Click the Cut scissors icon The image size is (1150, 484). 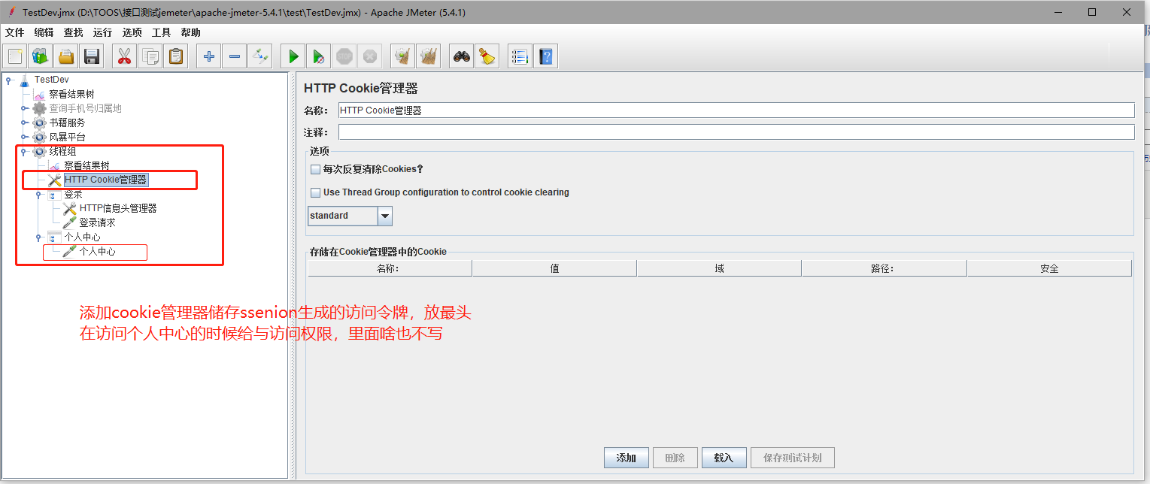point(125,56)
